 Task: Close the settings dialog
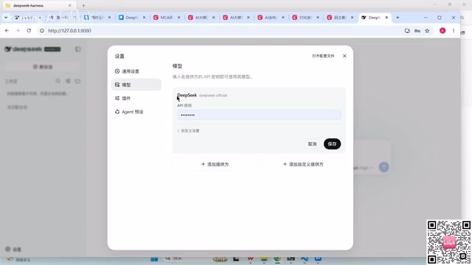[x=344, y=56]
